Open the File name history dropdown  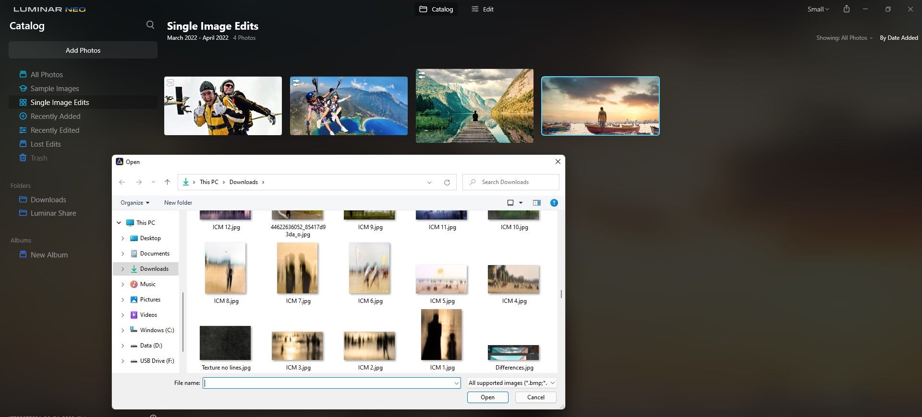tap(456, 383)
